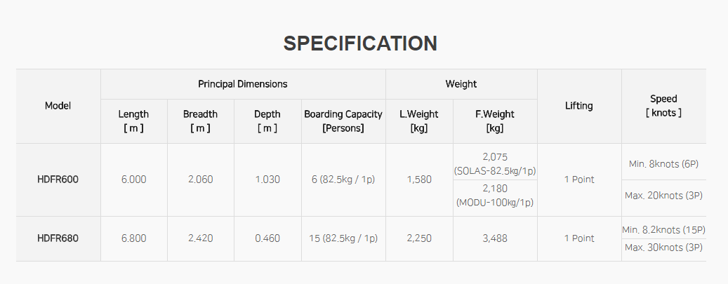Click the 15 (82.5kg / 1p) capacity cell
This screenshot has height=284, width=728.
click(x=343, y=238)
